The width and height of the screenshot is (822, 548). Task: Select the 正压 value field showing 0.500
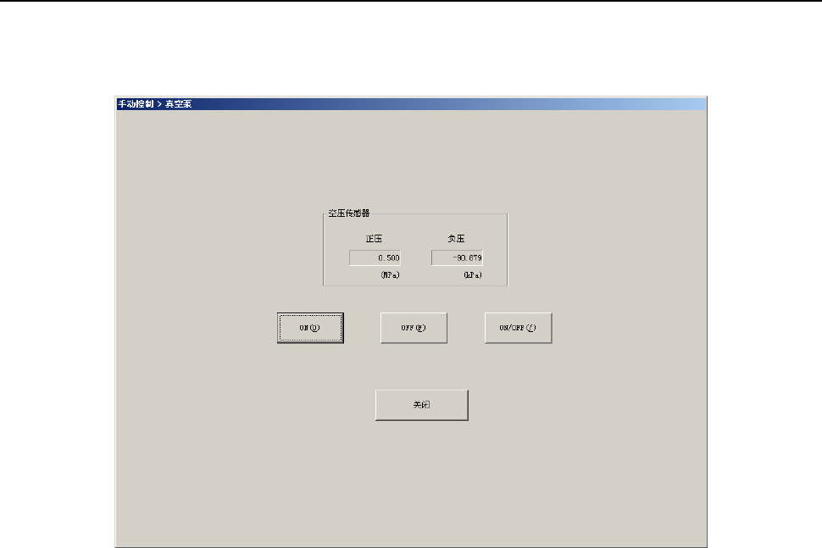point(375,257)
